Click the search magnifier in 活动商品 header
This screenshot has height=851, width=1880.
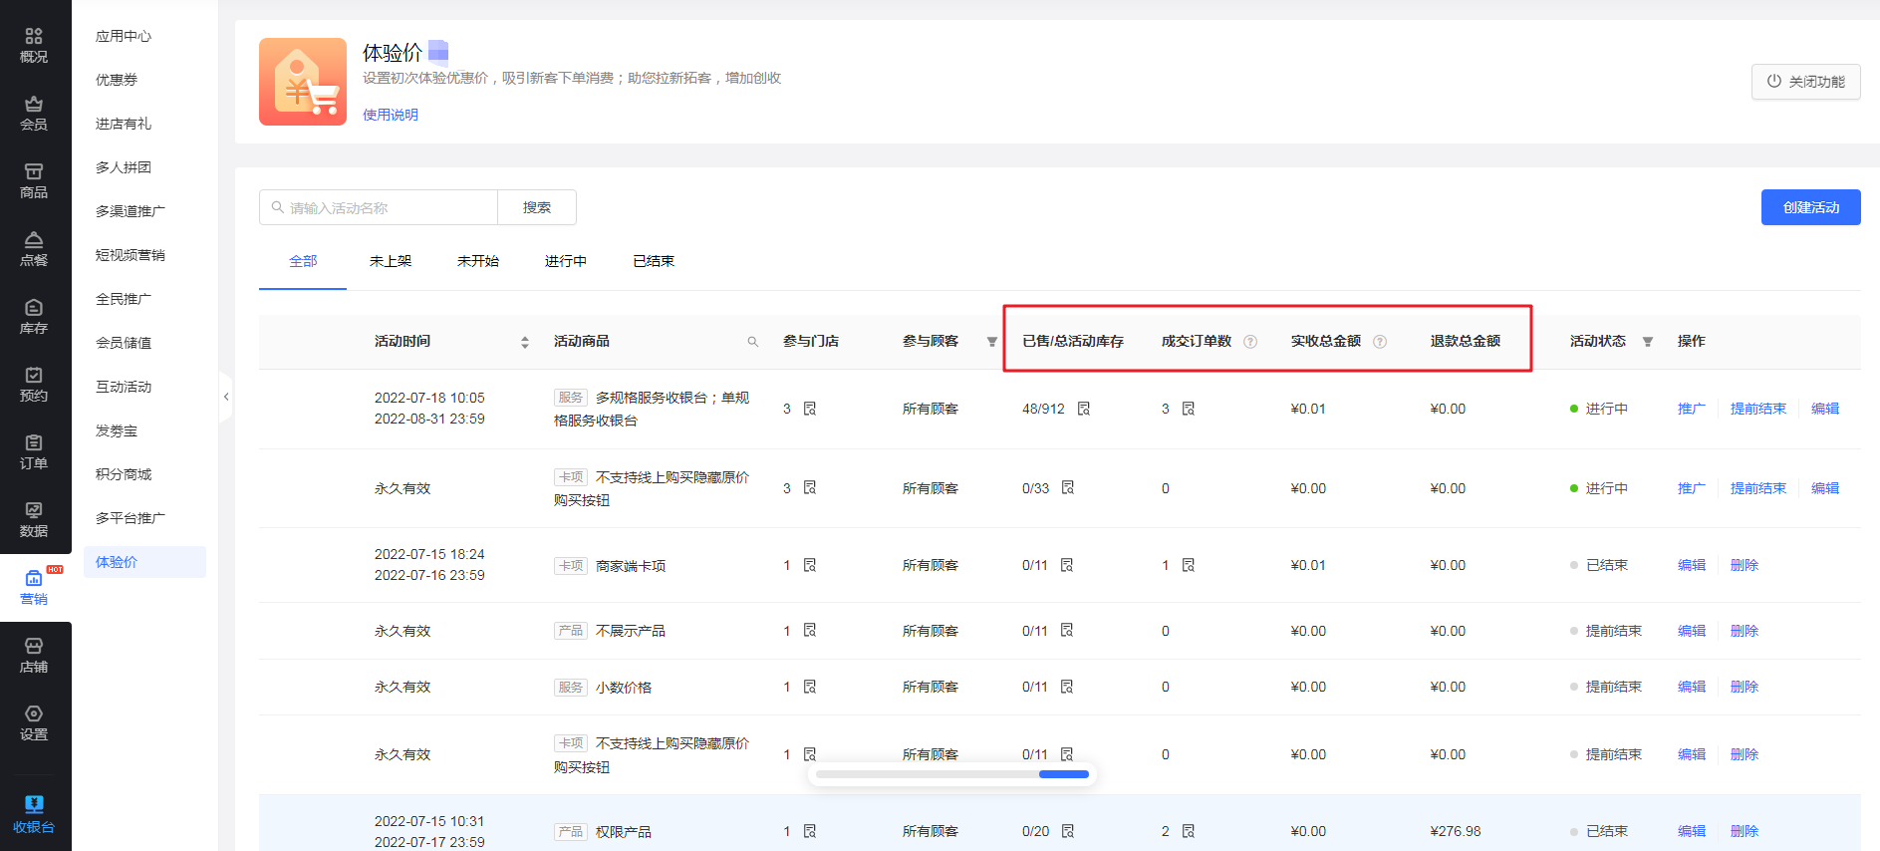pyautogui.click(x=753, y=342)
